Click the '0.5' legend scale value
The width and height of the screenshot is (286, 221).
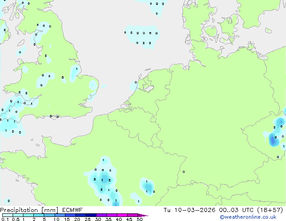(x=15, y=219)
